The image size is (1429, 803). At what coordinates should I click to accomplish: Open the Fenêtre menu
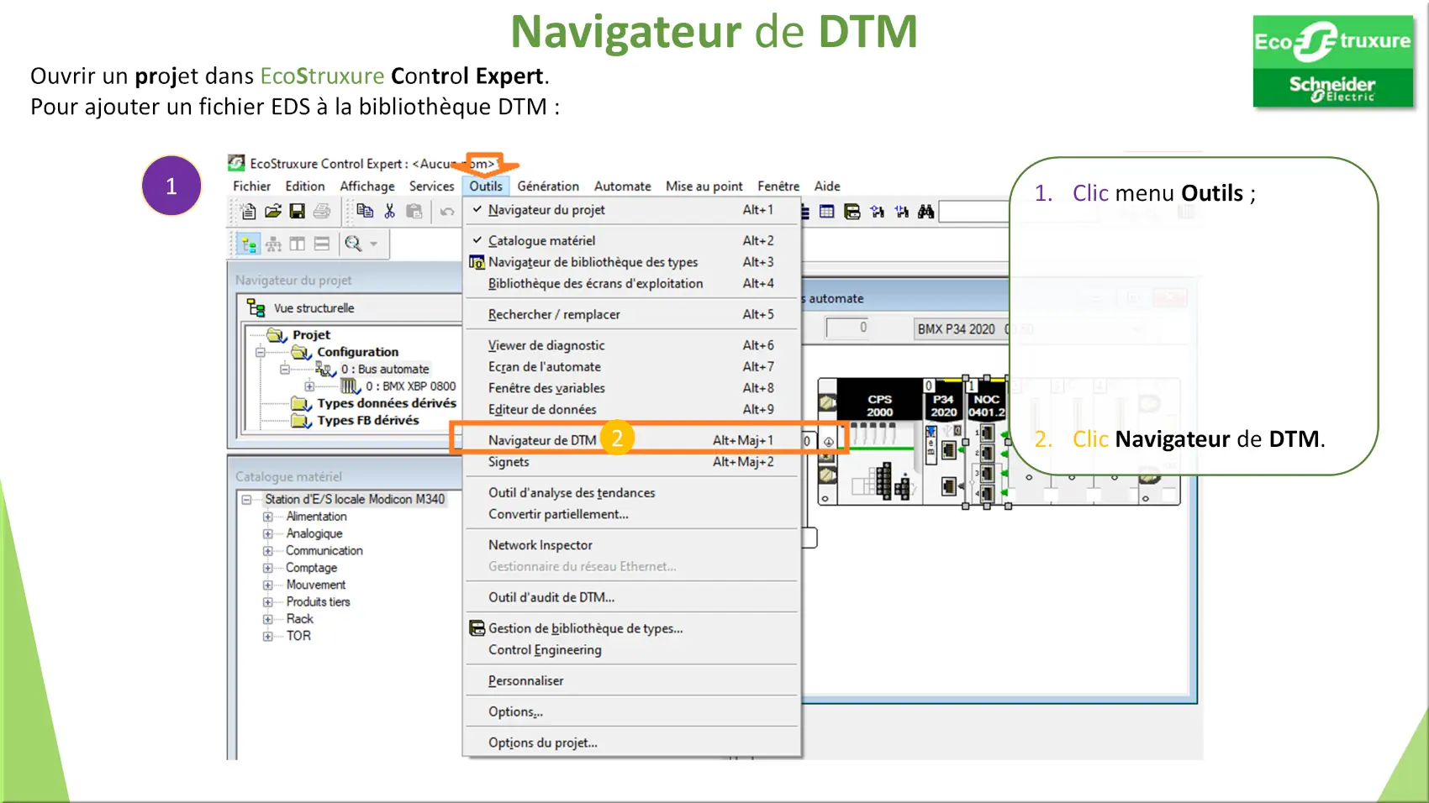pyautogui.click(x=778, y=186)
